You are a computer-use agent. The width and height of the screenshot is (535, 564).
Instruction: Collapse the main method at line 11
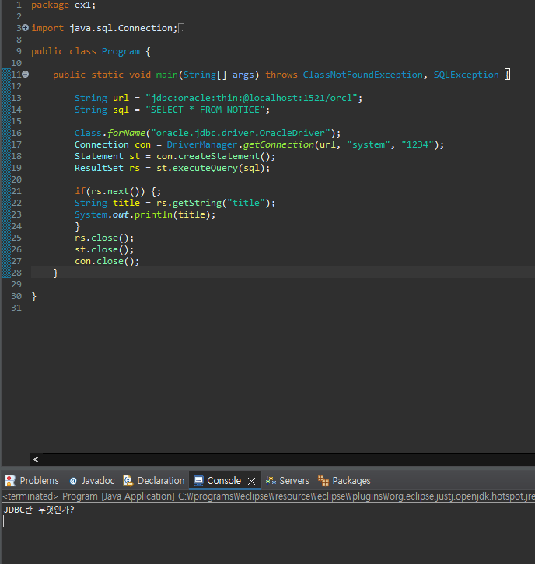point(25,75)
